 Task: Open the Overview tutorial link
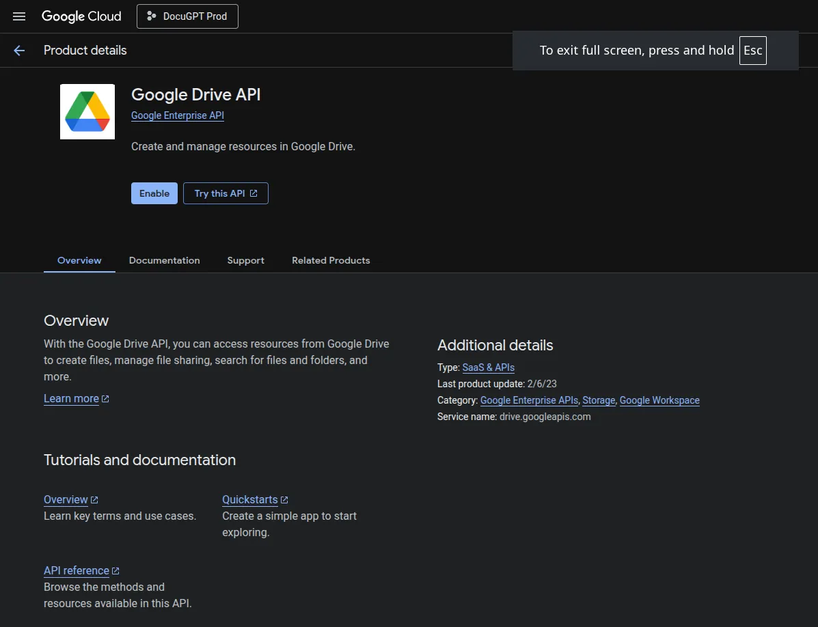71,500
